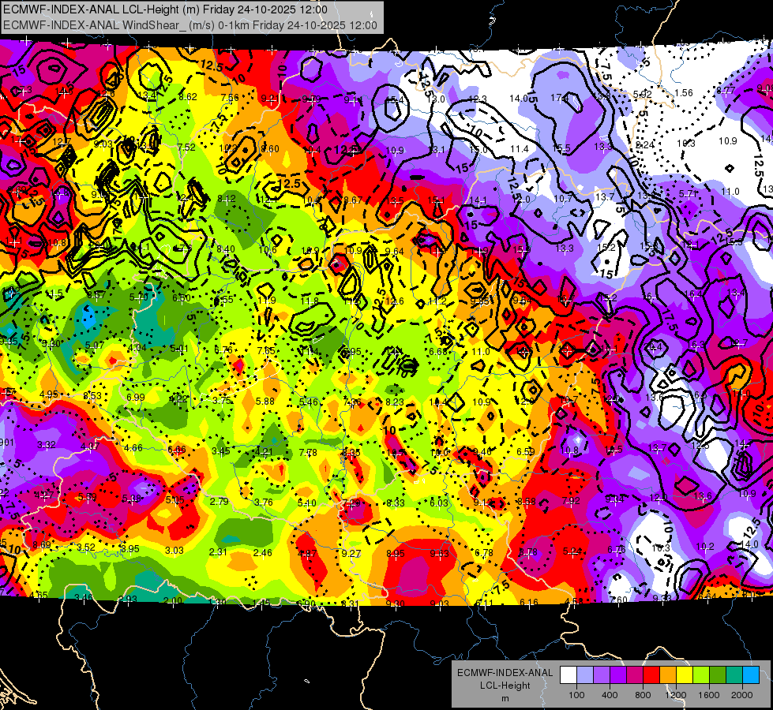
Task: Click the wind shear value 7.78
Action: 308,452
